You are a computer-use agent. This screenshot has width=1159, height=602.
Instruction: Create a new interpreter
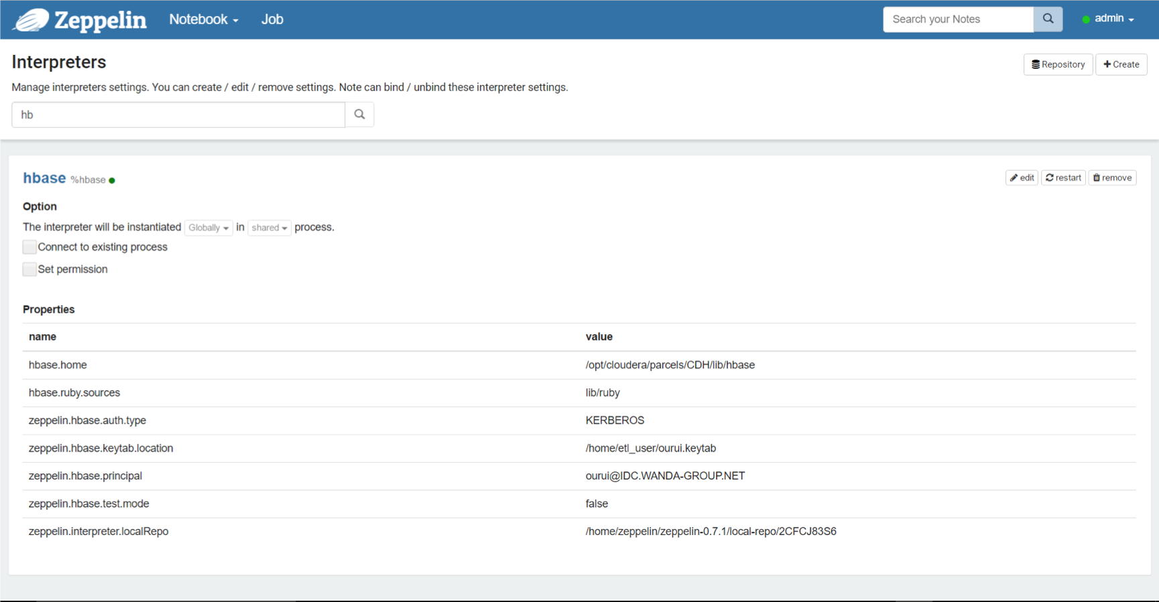pos(1121,64)
